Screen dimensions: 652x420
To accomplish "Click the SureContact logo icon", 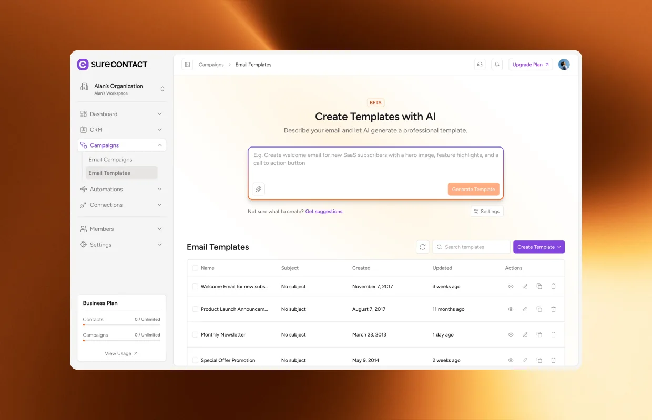I will (83, 65).
